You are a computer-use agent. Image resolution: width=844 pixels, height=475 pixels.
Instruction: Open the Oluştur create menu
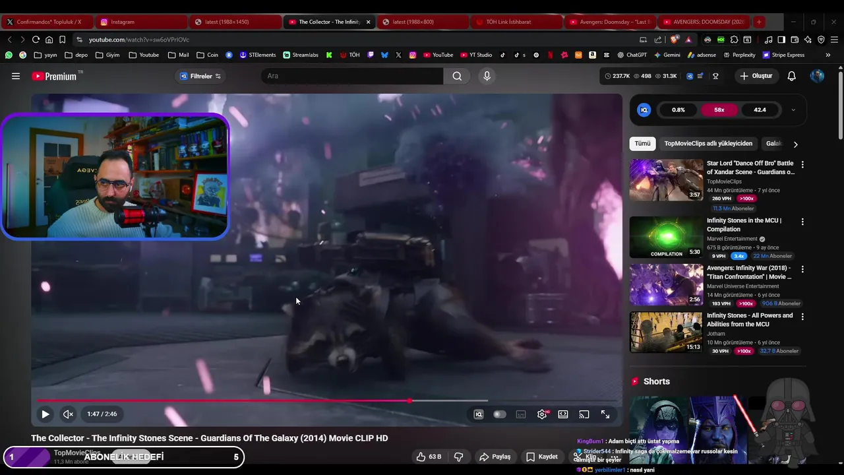[x=756, y=76]
